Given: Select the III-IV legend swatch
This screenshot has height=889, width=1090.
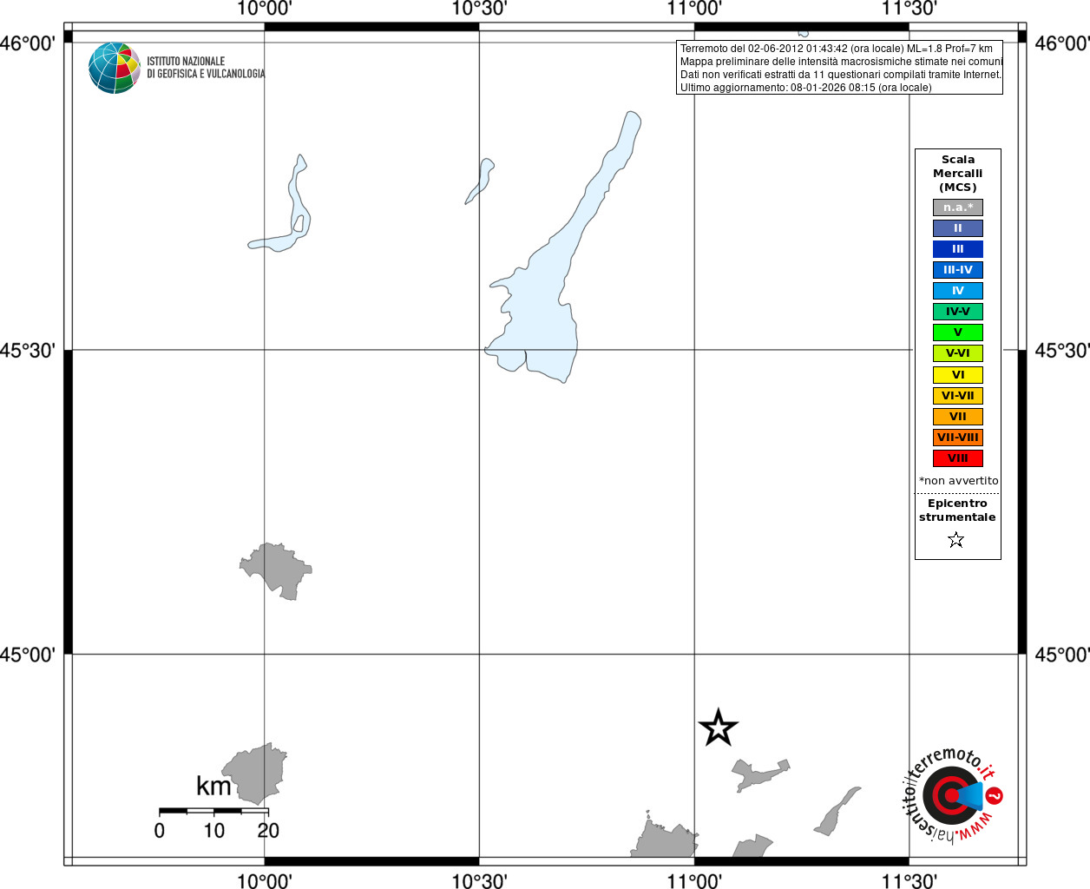Looking at the screenshot, I should (x=958, y=270).
